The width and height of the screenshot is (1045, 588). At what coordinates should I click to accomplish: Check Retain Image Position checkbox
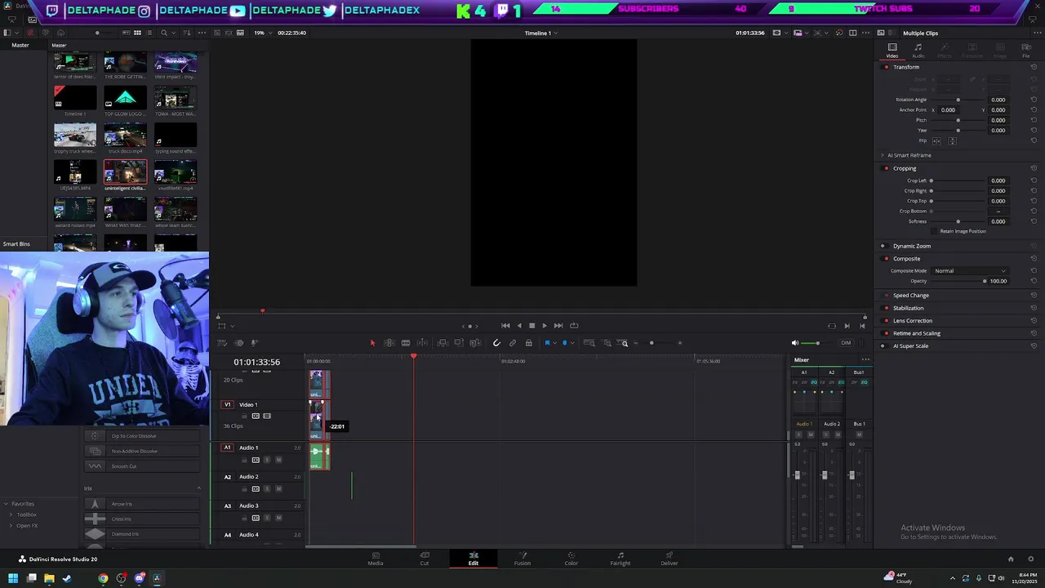(x=935, y=231)
